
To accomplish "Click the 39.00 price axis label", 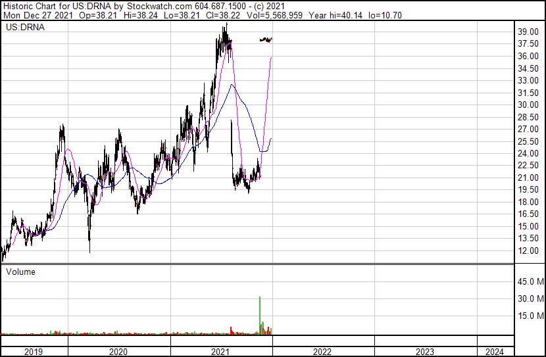I will 528,32.
